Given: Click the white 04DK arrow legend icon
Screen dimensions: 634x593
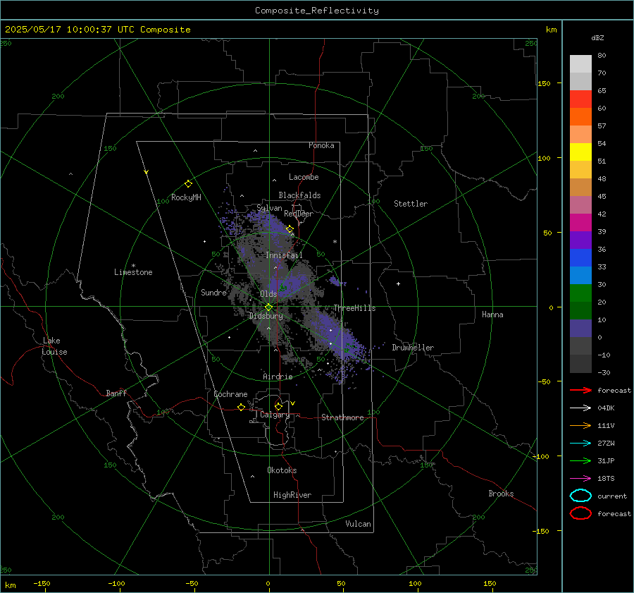Looking at the screenshot, I should coord(580,408).
